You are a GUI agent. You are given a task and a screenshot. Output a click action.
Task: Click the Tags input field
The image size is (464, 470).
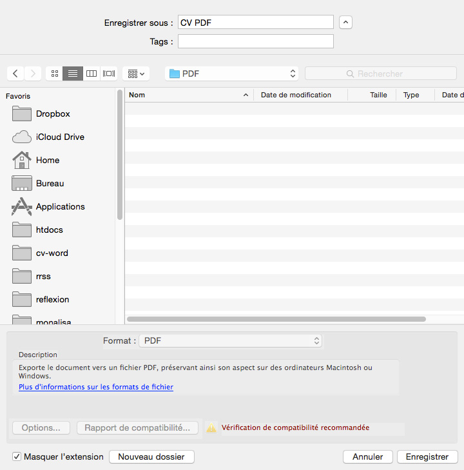click(255, 41)
